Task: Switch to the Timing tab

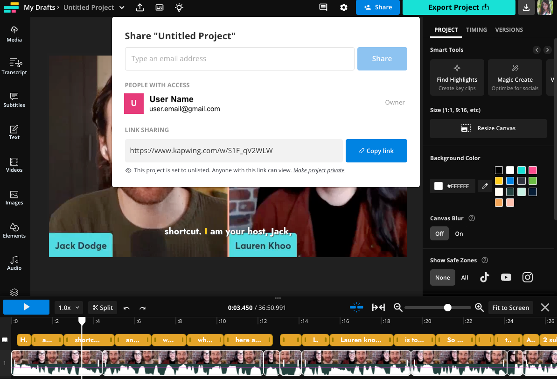Action: point(476,29)
